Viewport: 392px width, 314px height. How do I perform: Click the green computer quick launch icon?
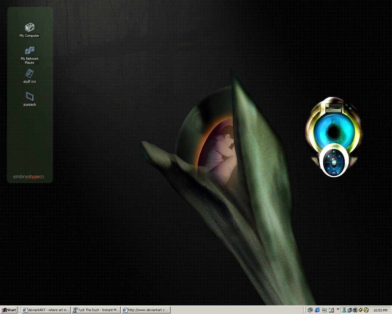[310, 310]
